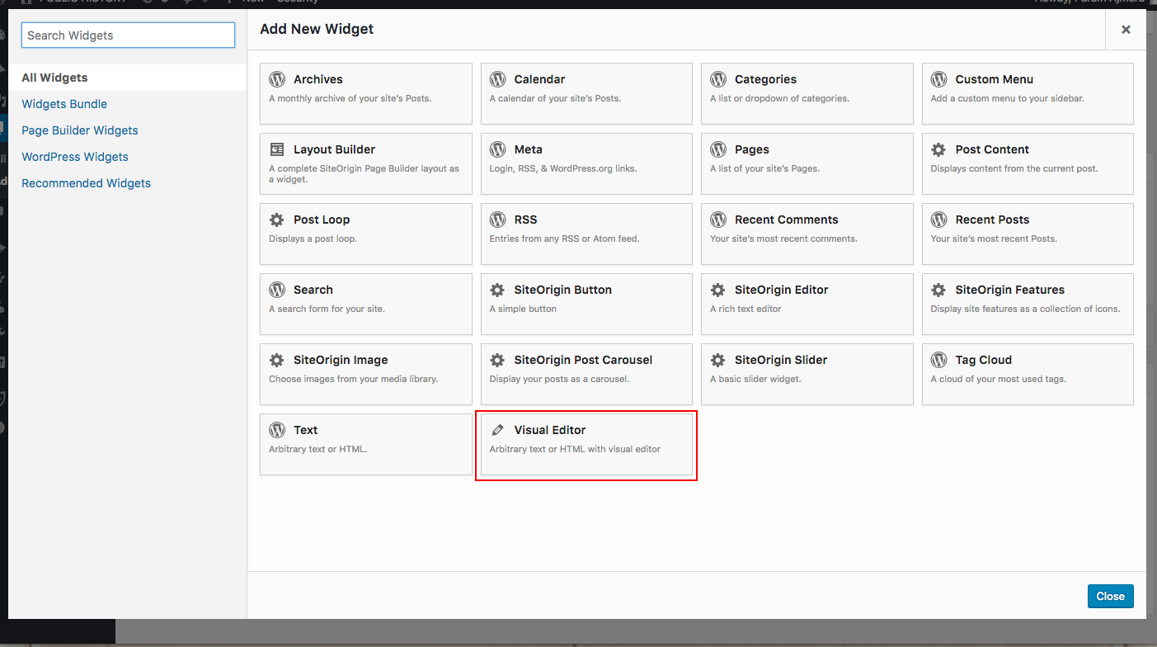The image size is (1157, 647).
Task: Choose the Calendar widget title
Action: 539,79
